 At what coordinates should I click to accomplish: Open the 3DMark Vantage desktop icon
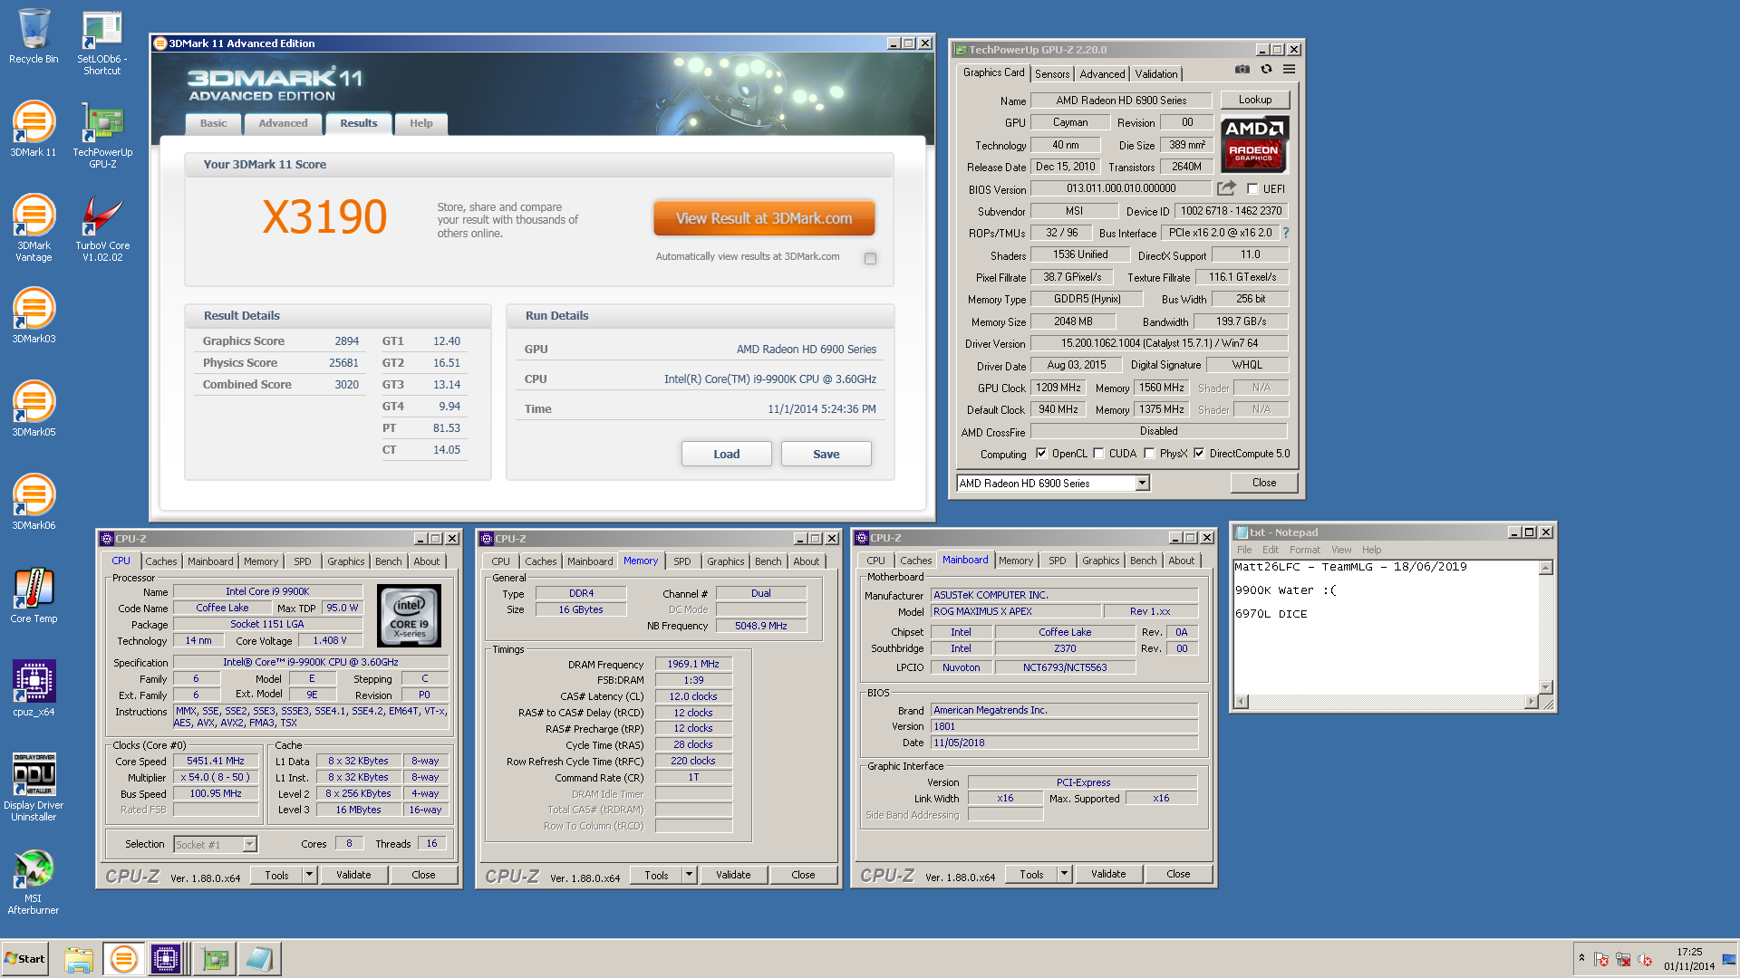pos(34,228)
